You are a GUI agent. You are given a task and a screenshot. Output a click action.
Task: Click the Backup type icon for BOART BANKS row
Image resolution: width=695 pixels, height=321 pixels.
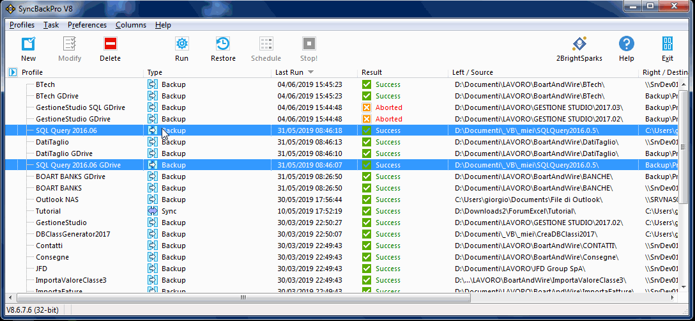coord(153,188)
